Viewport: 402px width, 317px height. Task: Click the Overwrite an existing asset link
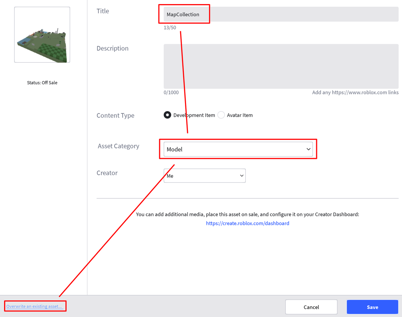[34, 307]
